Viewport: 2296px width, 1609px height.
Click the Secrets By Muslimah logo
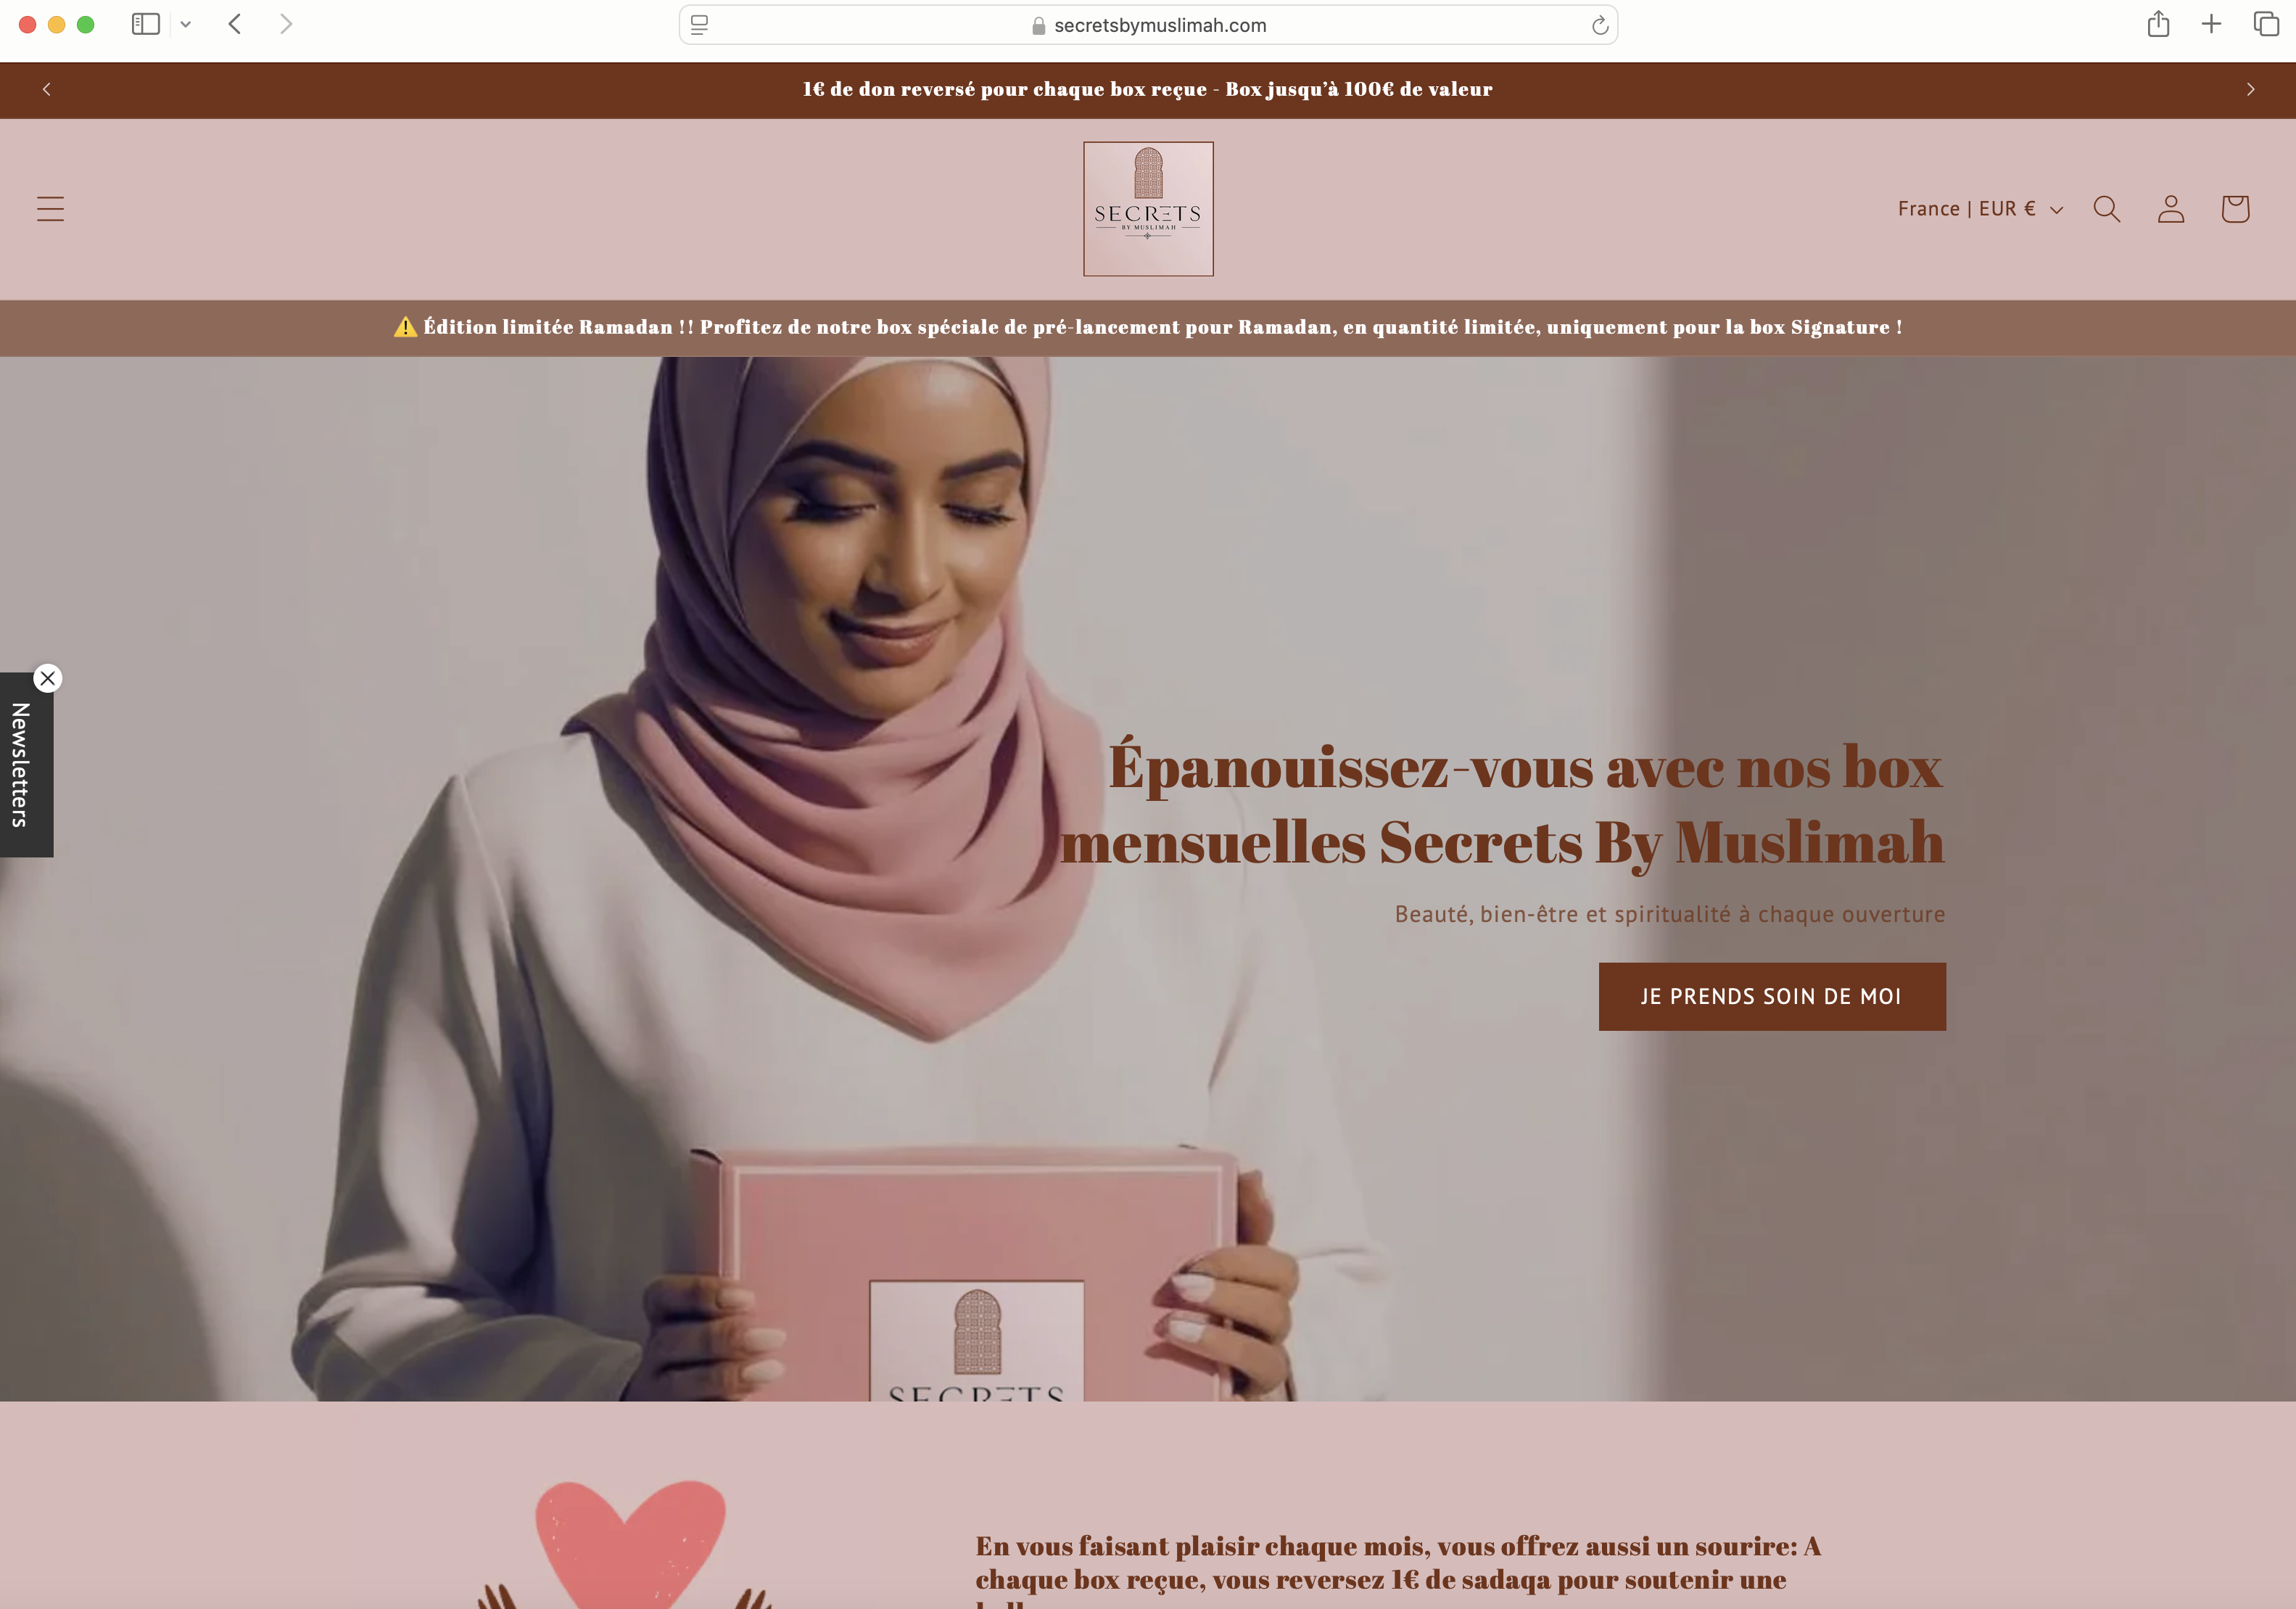[x=1148, y=209]
